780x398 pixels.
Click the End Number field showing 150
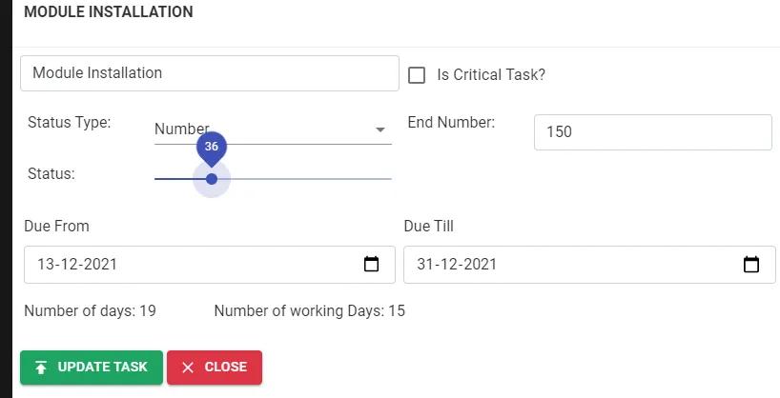click(652, 132)
